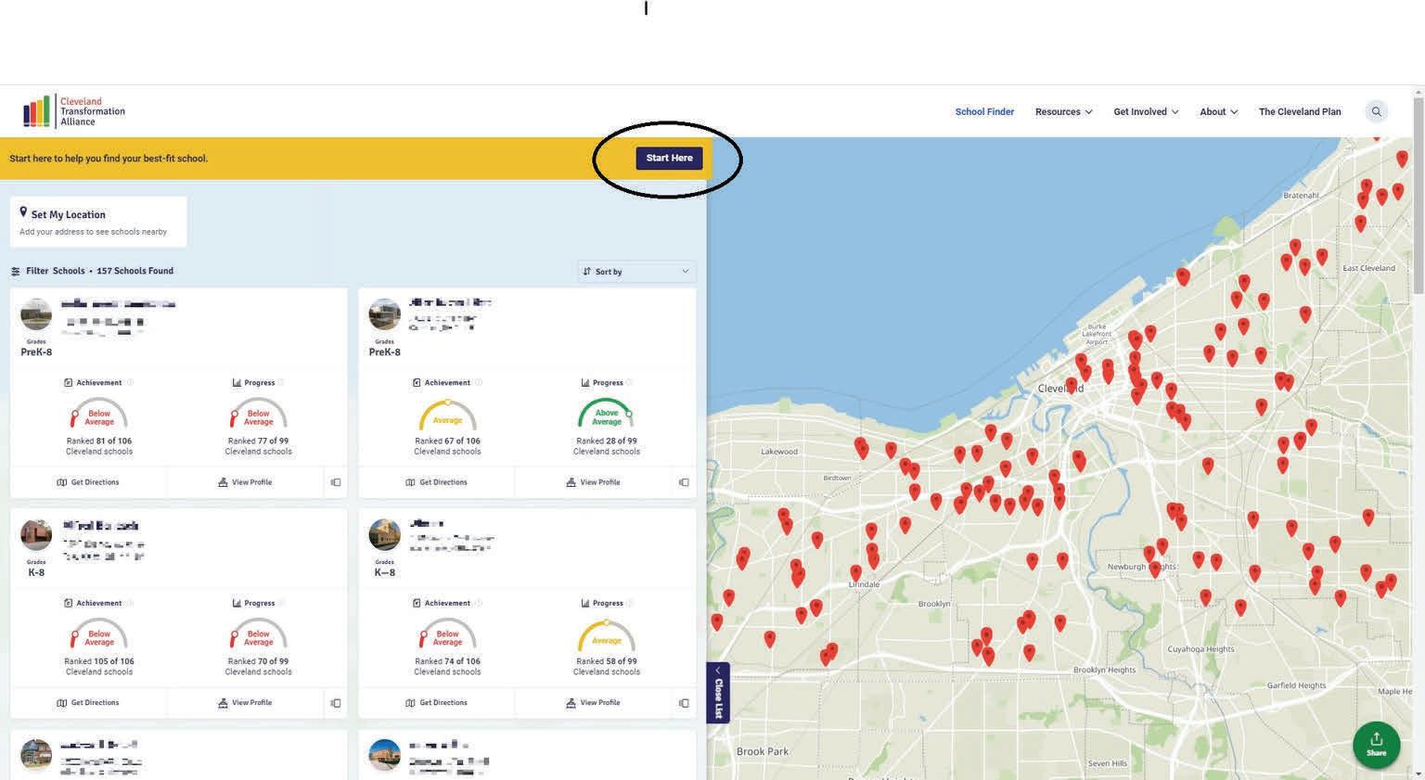Image resolution: width=1425 pixels, height=780 pixels.
Task: Click the compare icon on the ranked 67 of 106 card
Action: tap(684, 482)
